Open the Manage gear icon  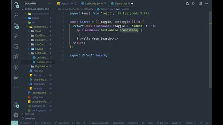(16, 115)
